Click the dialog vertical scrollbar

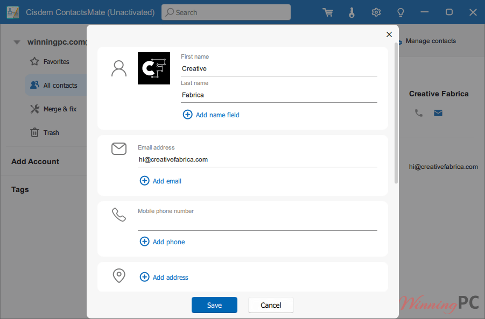coord(396,113)
